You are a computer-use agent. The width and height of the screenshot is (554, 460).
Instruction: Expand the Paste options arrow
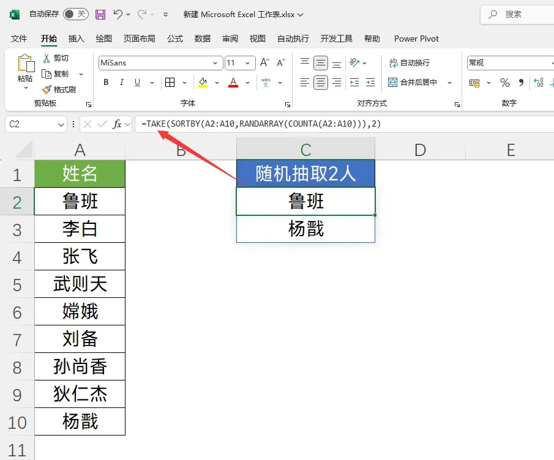(26, 87)
